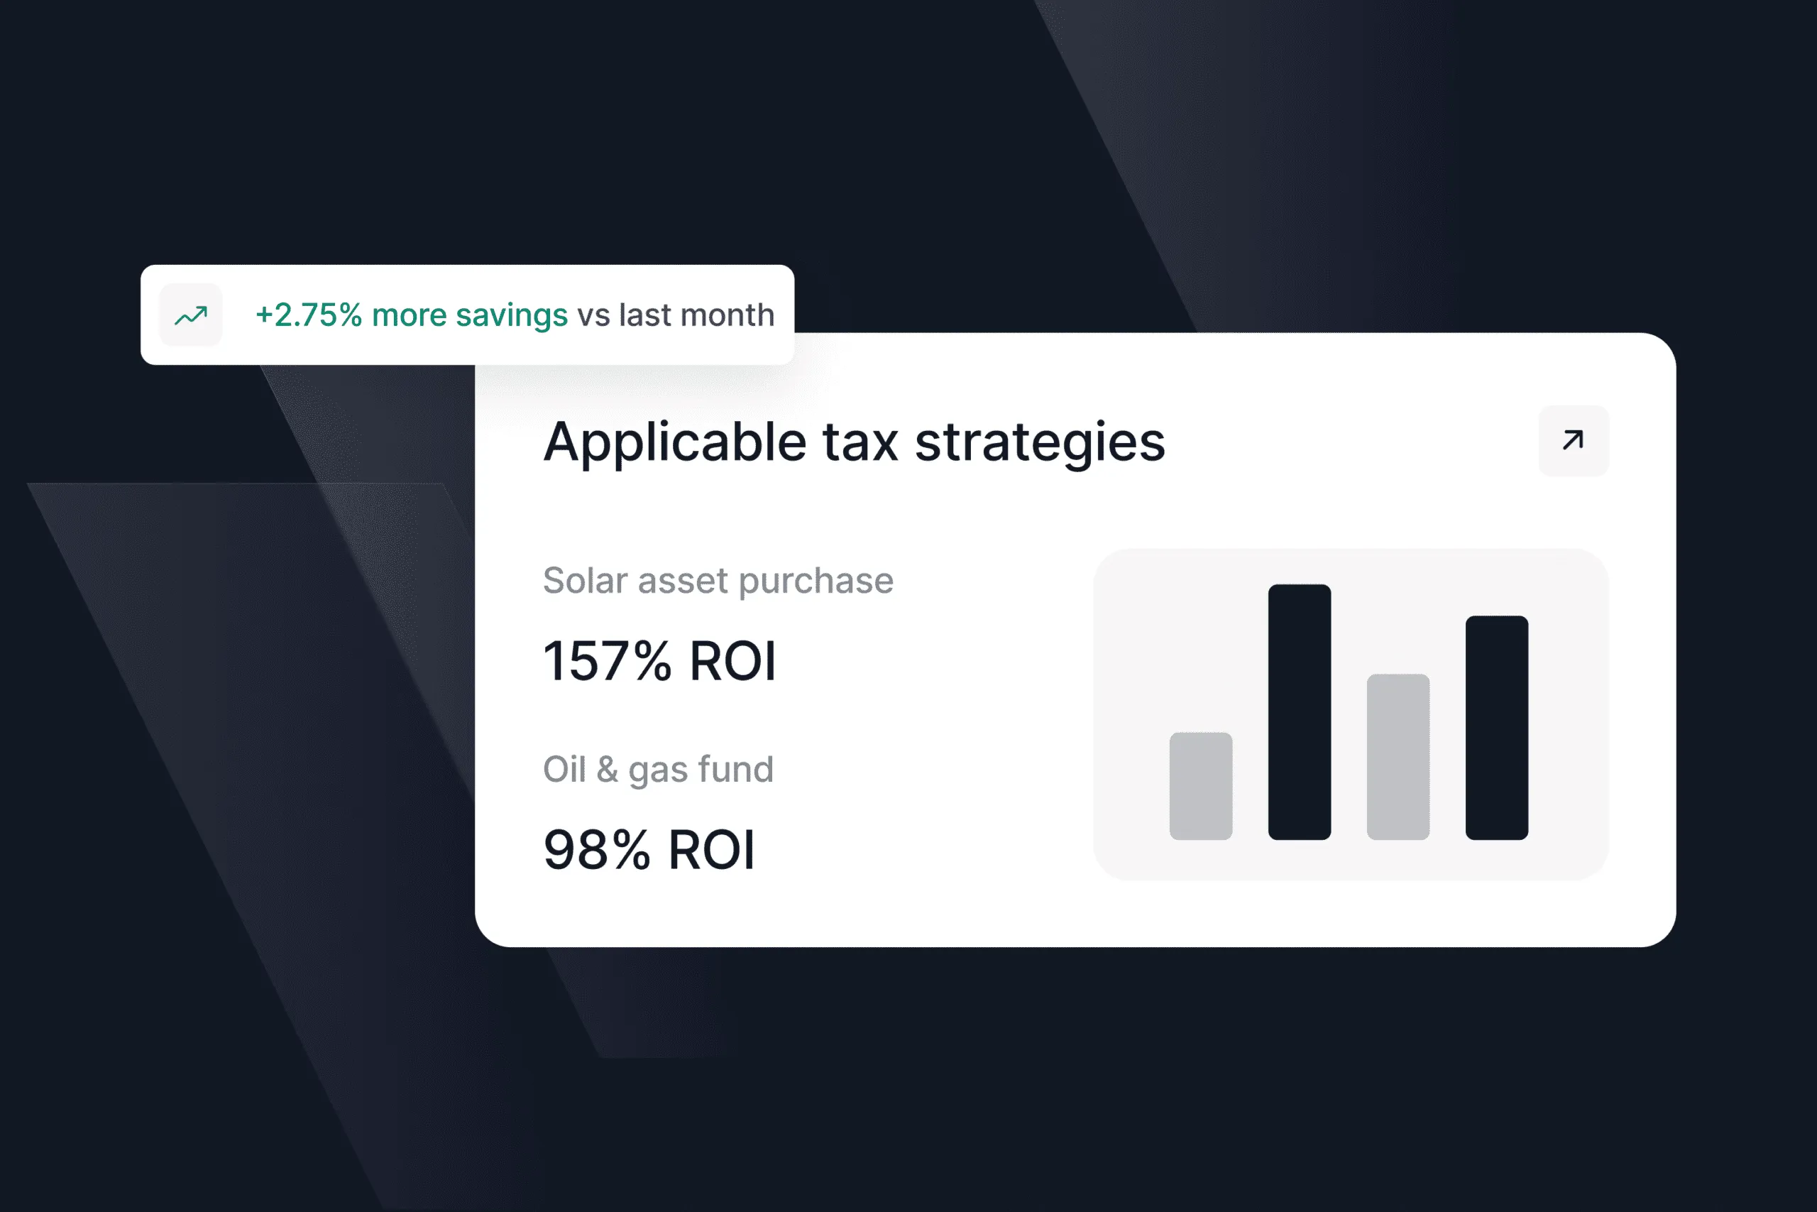Click 'ROI' beside the 98% figure
1817x1212 pixels.
pyautogui.click(x=711, y=851)
